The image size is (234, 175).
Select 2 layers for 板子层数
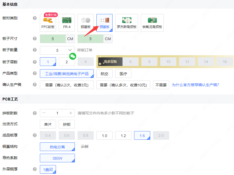67,62
